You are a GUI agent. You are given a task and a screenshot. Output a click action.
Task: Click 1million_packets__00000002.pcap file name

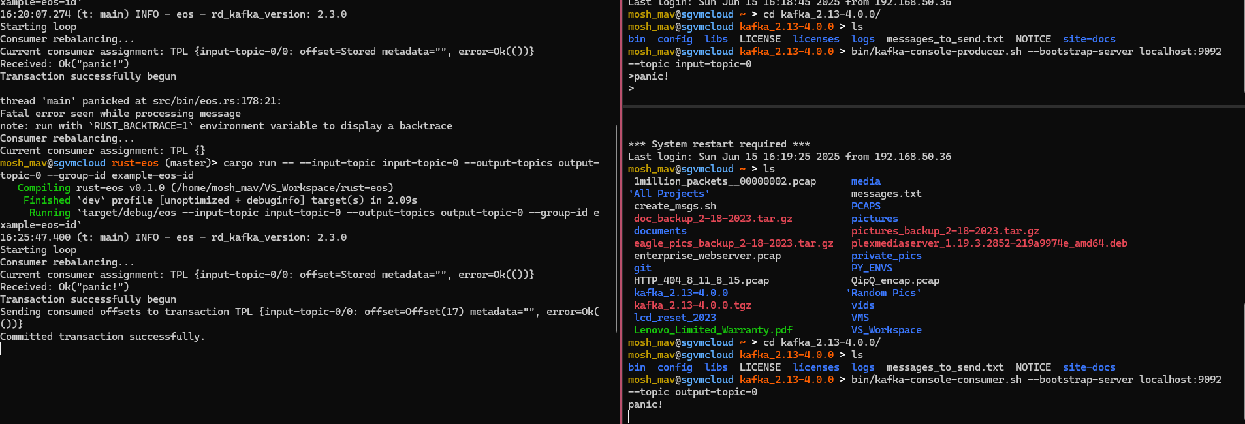pyautogui.click(x=725, y=181)
